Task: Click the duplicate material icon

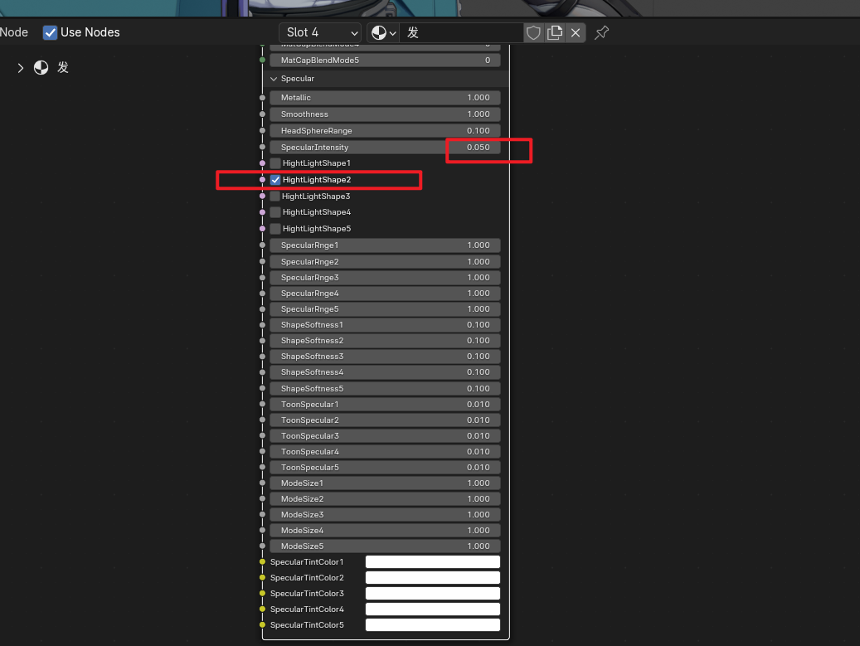Action: click(555, 32)
